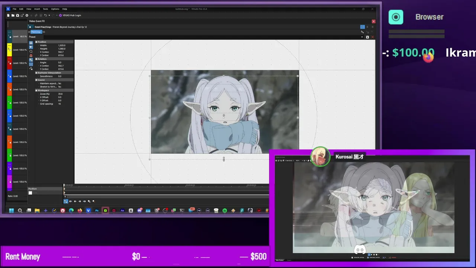The width and height of the screenshot is (476, 268).
Task: Click the Plugin Chain fx icon
Action: click(363, 32)
